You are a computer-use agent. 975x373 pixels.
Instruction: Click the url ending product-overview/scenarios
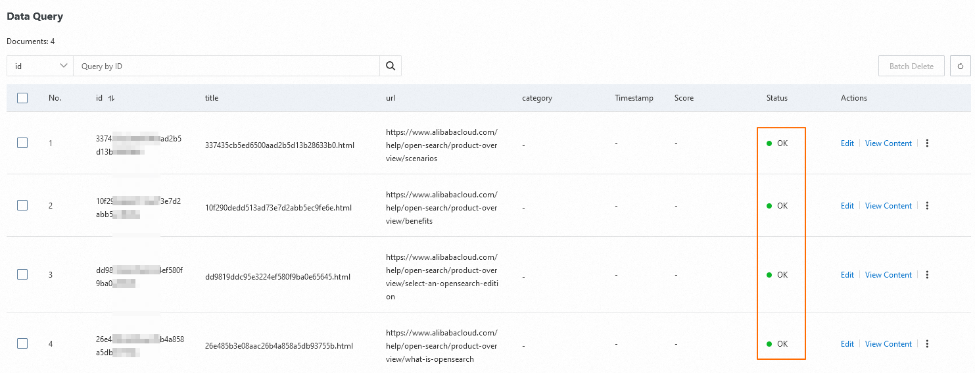tap(442, 145)
